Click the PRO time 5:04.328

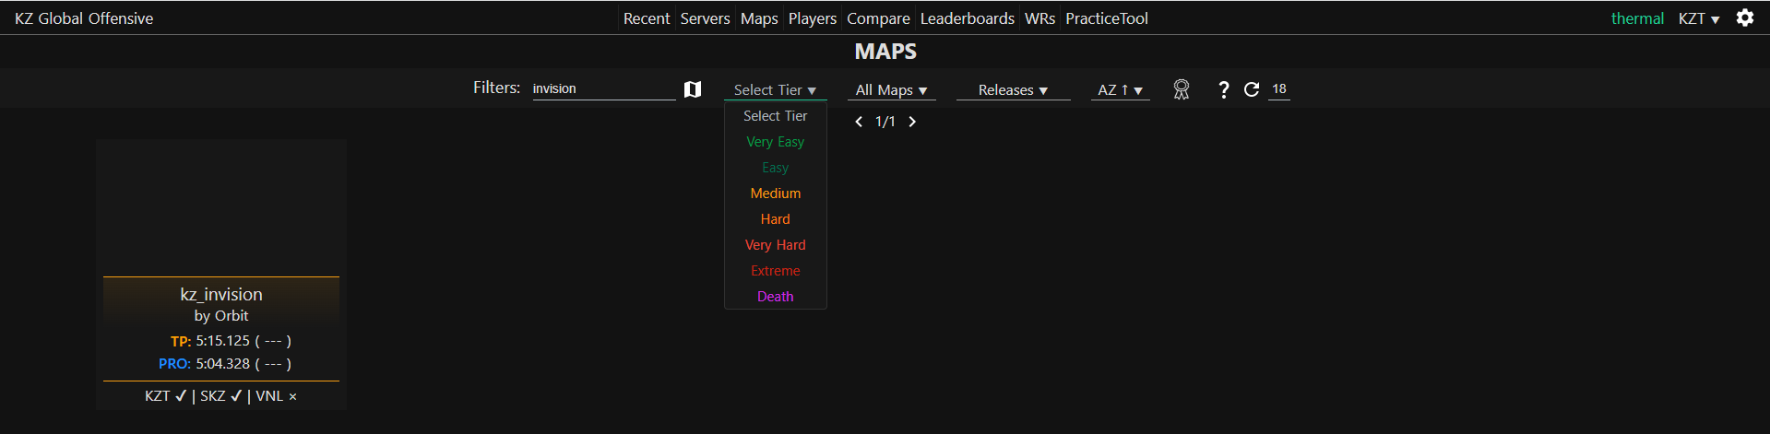point(222,364)
